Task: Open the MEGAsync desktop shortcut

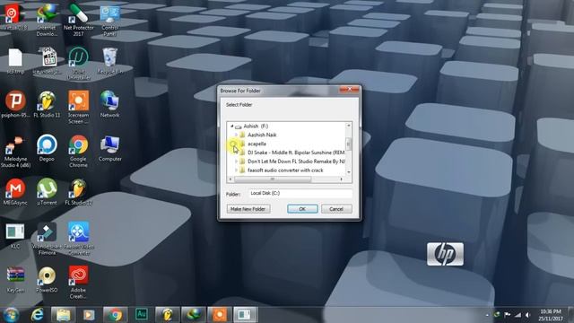Action: coord(15,192)
